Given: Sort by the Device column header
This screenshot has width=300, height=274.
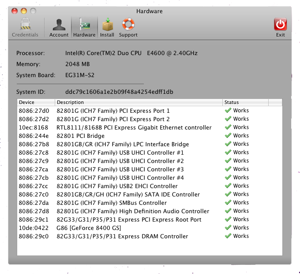Looking at the screenshot, I should [x=36, y=102].
